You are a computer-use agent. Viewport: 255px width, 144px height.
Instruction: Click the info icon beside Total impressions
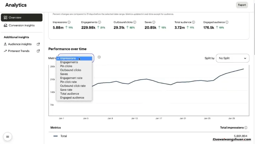tap(246, 128)
